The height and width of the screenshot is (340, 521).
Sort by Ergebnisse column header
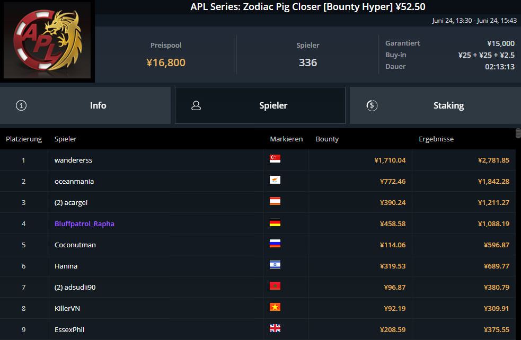tap(436, 139)
